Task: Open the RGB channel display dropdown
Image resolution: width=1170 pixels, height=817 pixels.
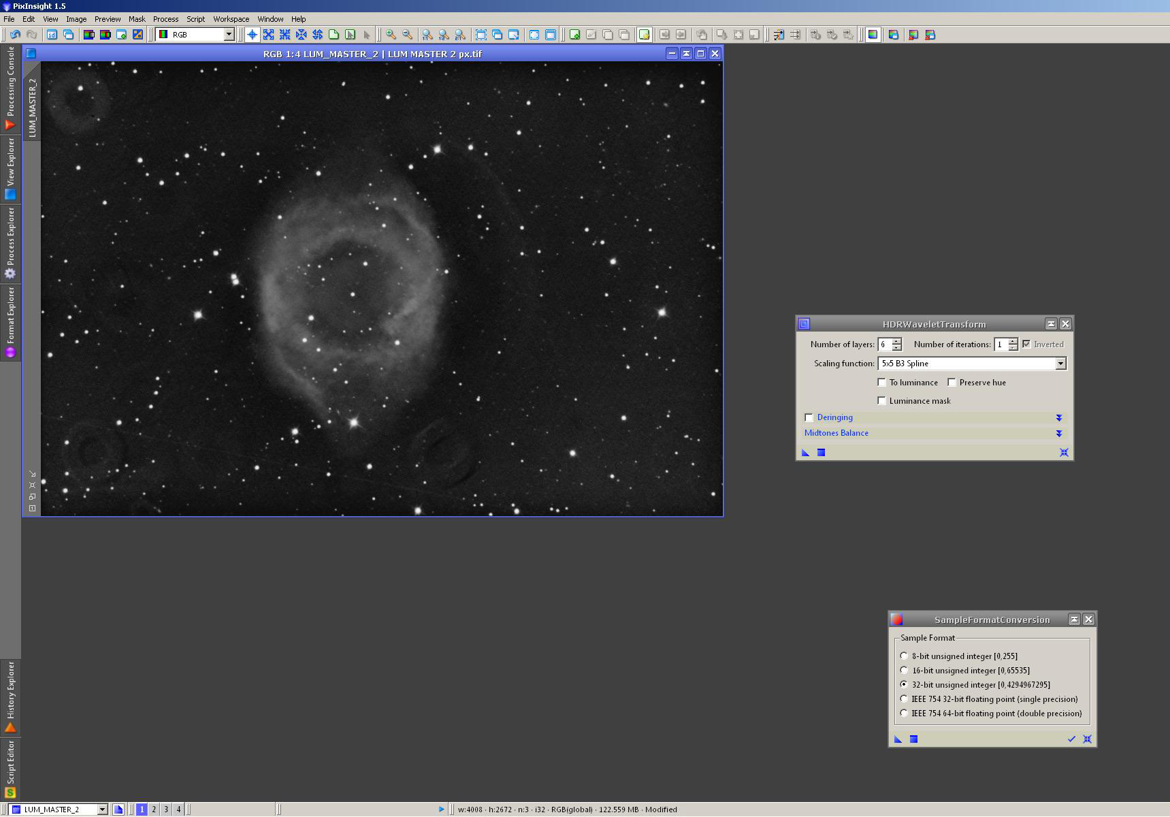Action: [x=229, y=35]
